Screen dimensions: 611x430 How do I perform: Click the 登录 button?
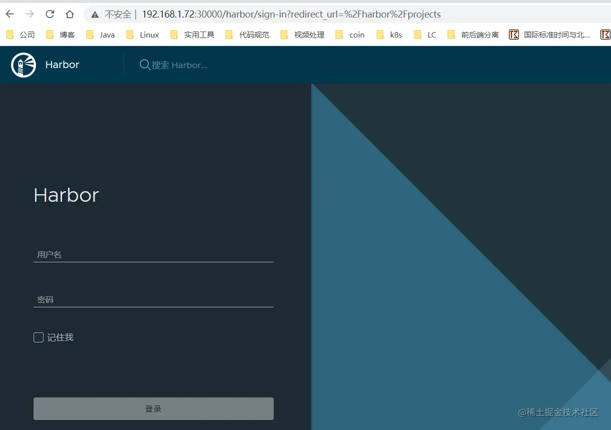pos(154,408)
